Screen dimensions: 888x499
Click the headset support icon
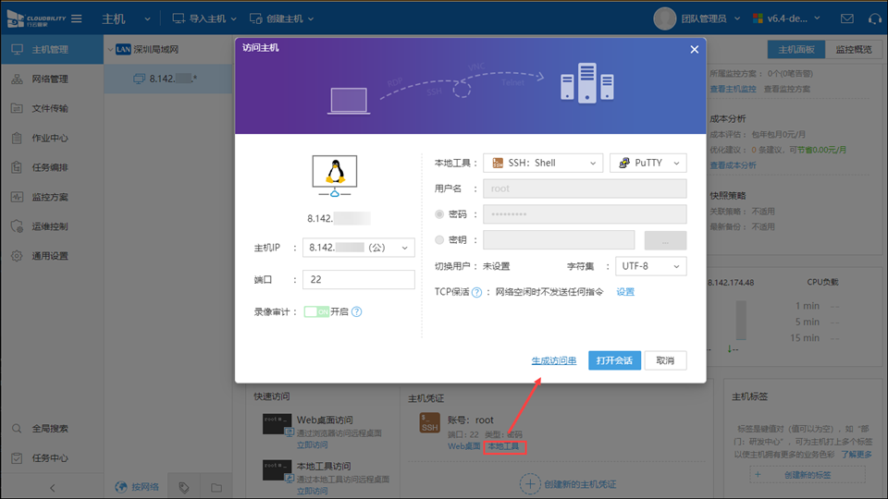click(x=874, y=18)
